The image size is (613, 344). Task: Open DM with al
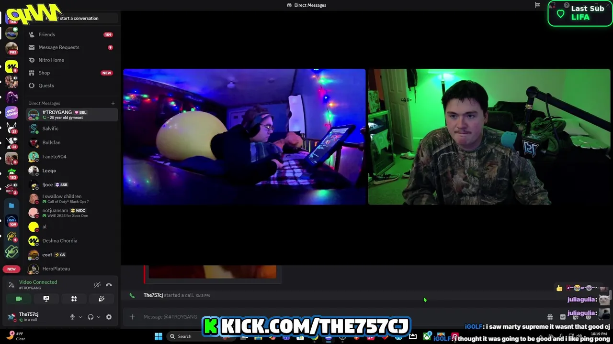(x=72, y=226)
